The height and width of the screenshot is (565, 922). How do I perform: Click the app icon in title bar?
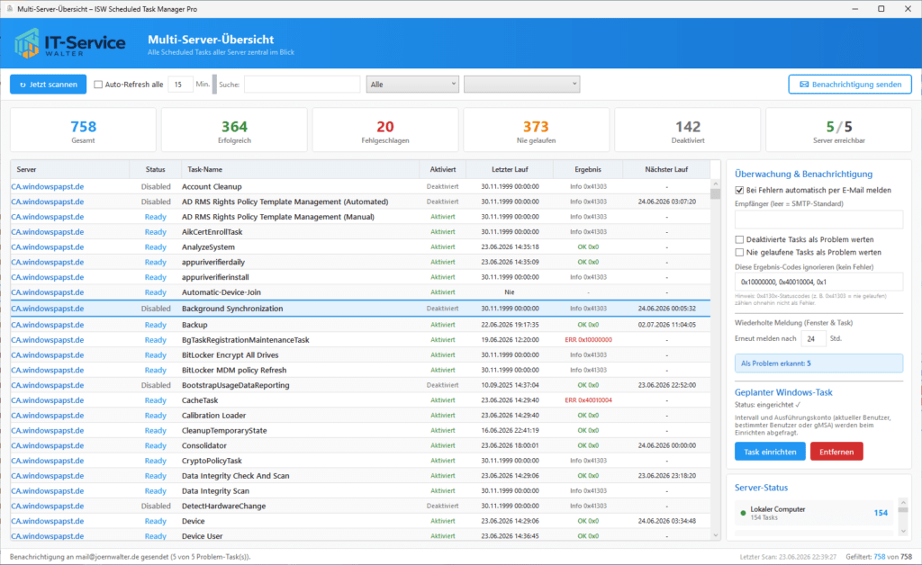point(9,9)
